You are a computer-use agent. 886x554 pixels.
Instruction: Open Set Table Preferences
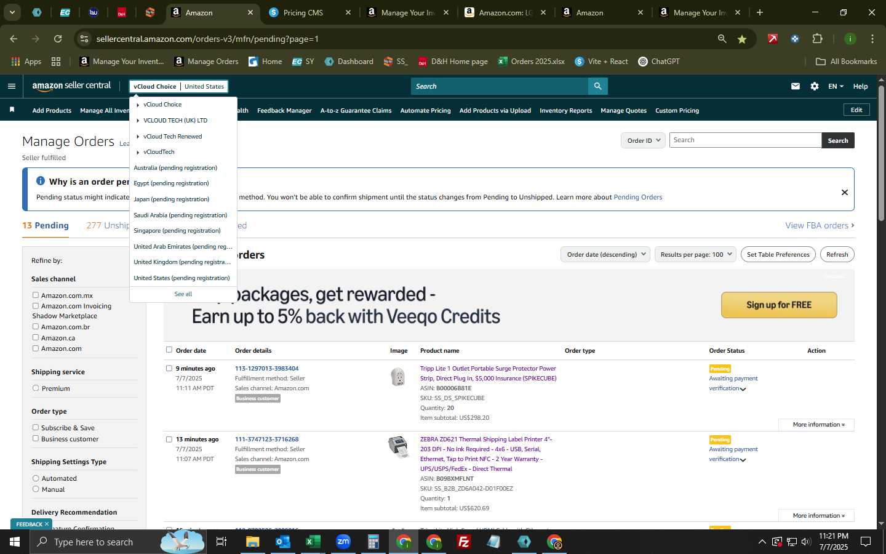[x=778, y=254]
